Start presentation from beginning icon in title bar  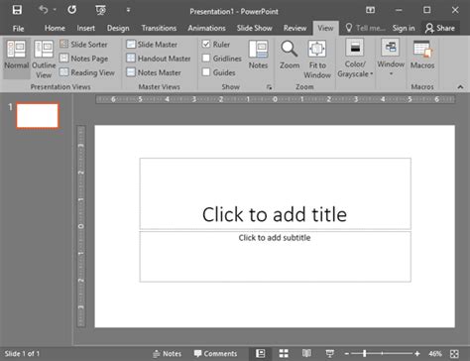tap(100, 10)
